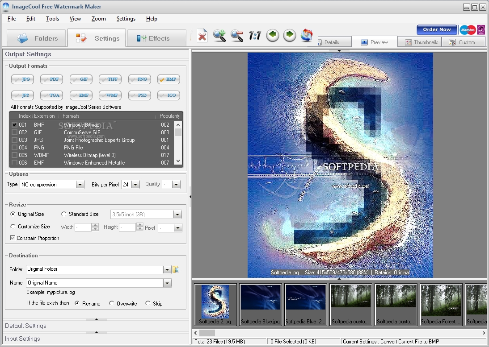Select the JP2 output format button

tap(22, 95)
